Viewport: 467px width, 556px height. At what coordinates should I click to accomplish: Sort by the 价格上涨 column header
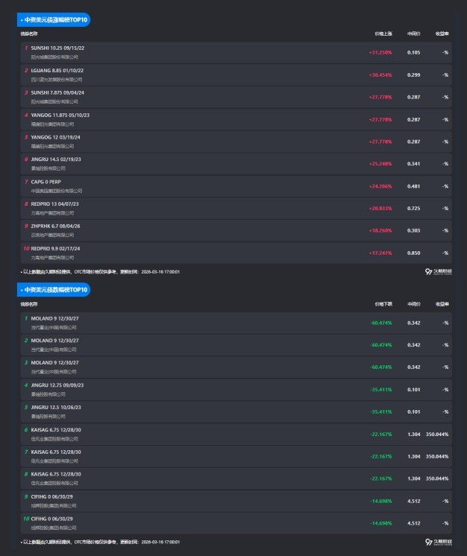[383, 34]
